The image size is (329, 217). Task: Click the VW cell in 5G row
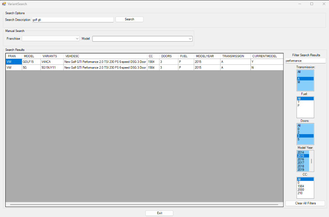coord(14,68)
